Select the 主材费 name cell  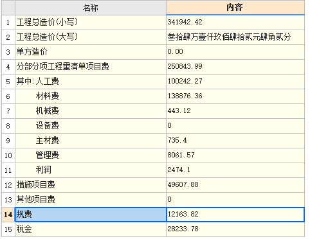pyautogui.click(x=91, y=141)
